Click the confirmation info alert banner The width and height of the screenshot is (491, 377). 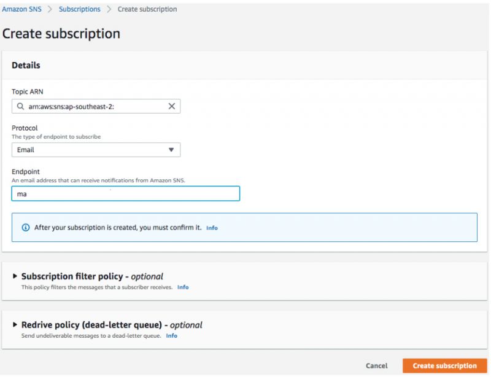[245, 227]
